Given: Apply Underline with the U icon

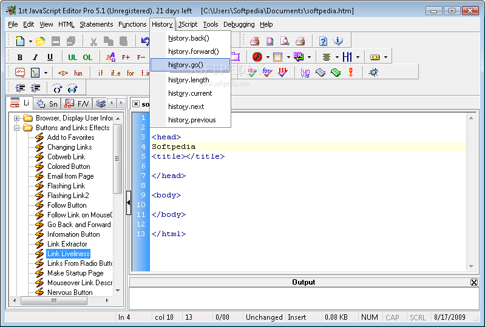Looking at the screenshot, I should (50, 57).
